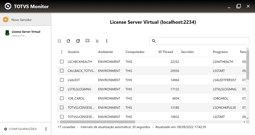The height and width of the screenshot is (135, 255).
Task: Check the LSCHECKHEALTH row checkbox
Action: tap(62, 62)
